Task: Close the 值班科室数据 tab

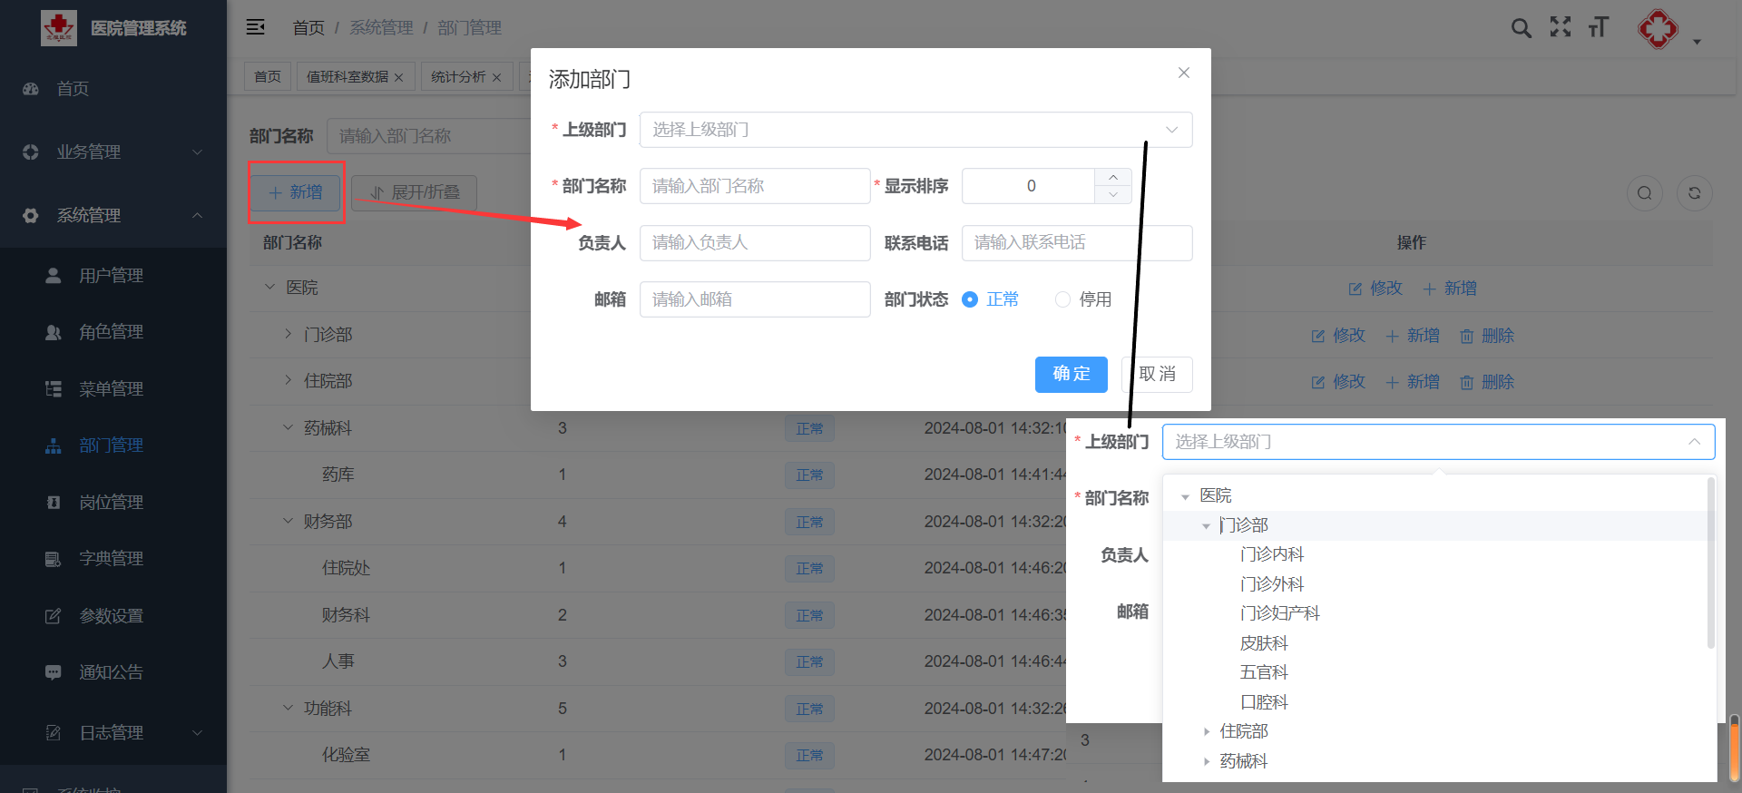Action: tap(398, 78)
